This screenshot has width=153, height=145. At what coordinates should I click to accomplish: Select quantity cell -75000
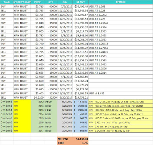[50, 52]
